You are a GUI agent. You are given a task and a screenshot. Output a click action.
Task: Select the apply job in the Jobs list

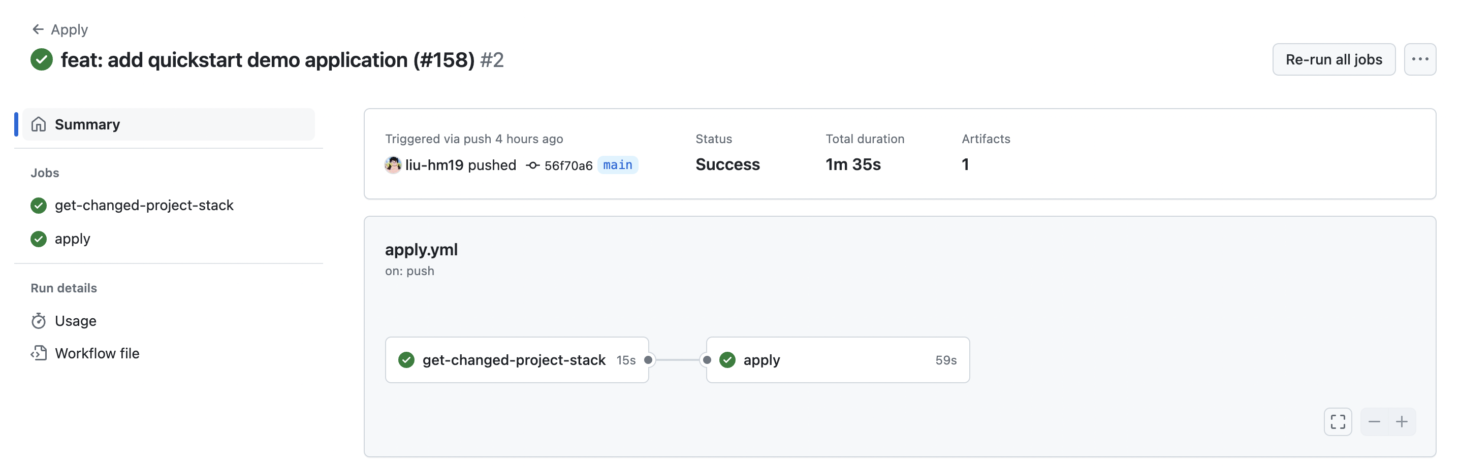click(72, 239)
